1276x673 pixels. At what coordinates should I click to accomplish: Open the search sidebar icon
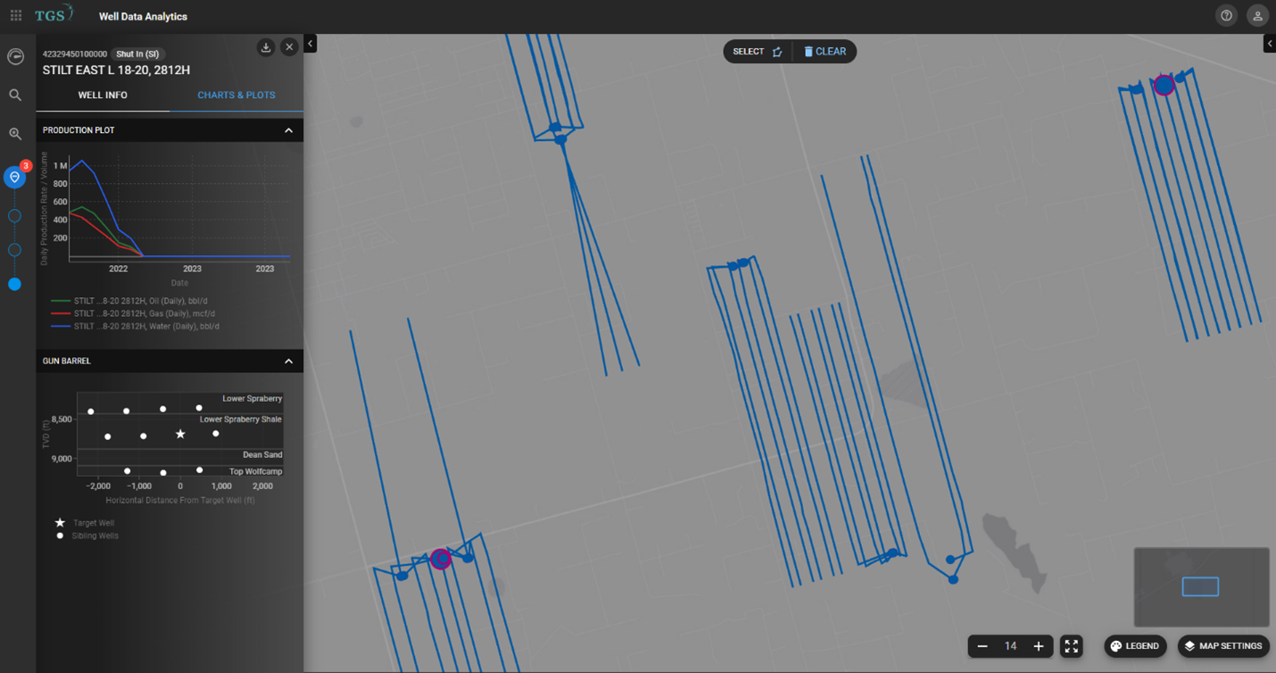(x=15, y=95)
